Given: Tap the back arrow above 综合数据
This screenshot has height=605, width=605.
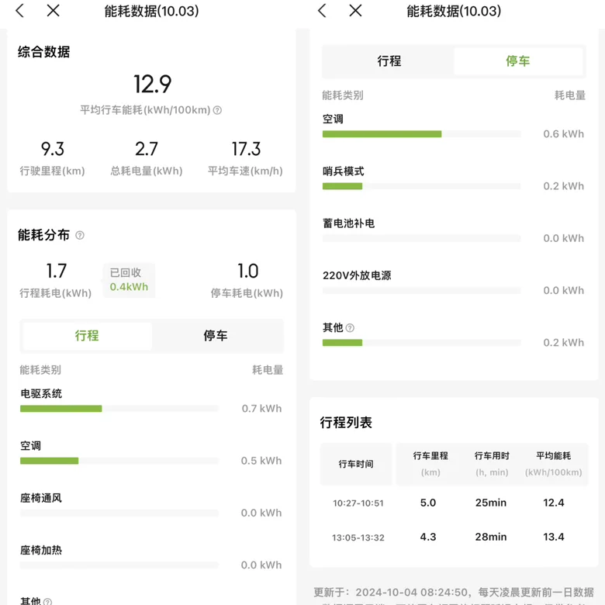Looking at the screenshot, I should click(20, 11).
